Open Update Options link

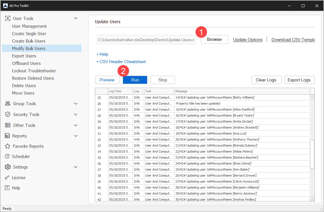click(x=248, y=40)
